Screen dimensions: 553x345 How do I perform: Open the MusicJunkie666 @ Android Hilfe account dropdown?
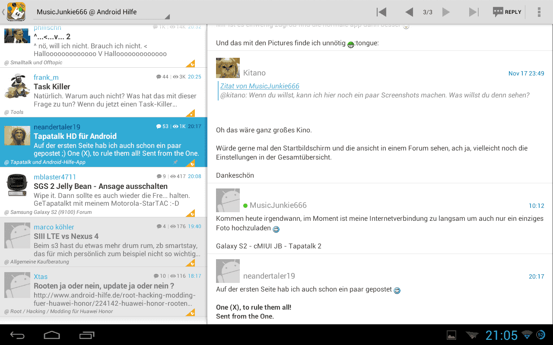(102, 12)
